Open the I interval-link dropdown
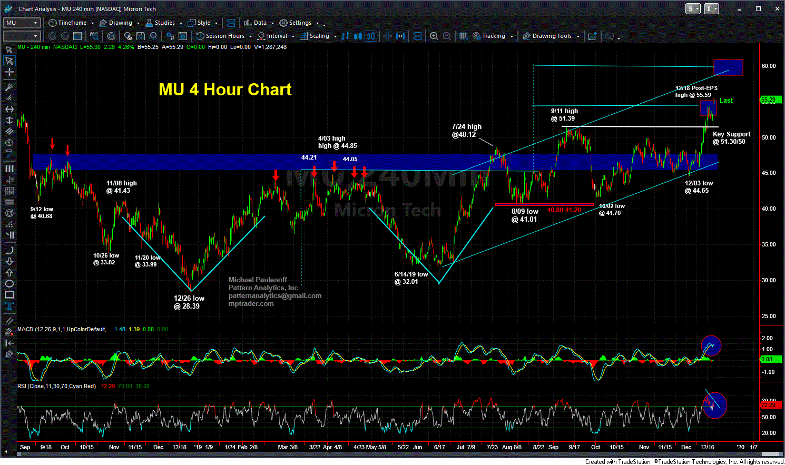785x465 pixels. click(x=711, y=9)
